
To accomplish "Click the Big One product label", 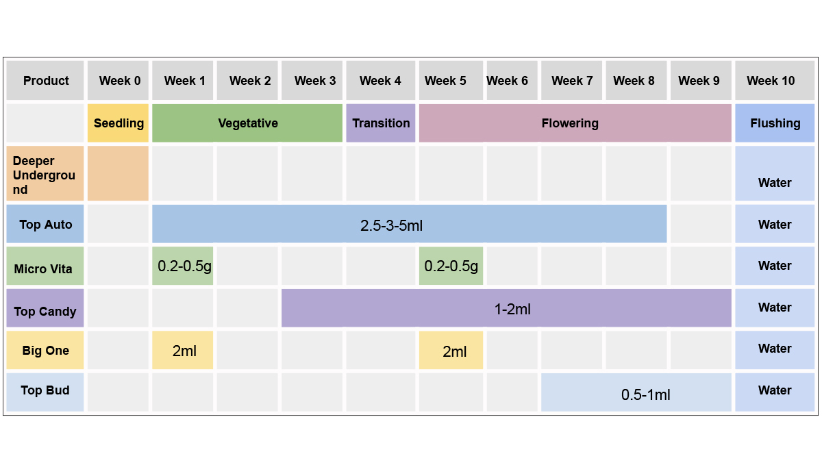I will click(45, 351).
